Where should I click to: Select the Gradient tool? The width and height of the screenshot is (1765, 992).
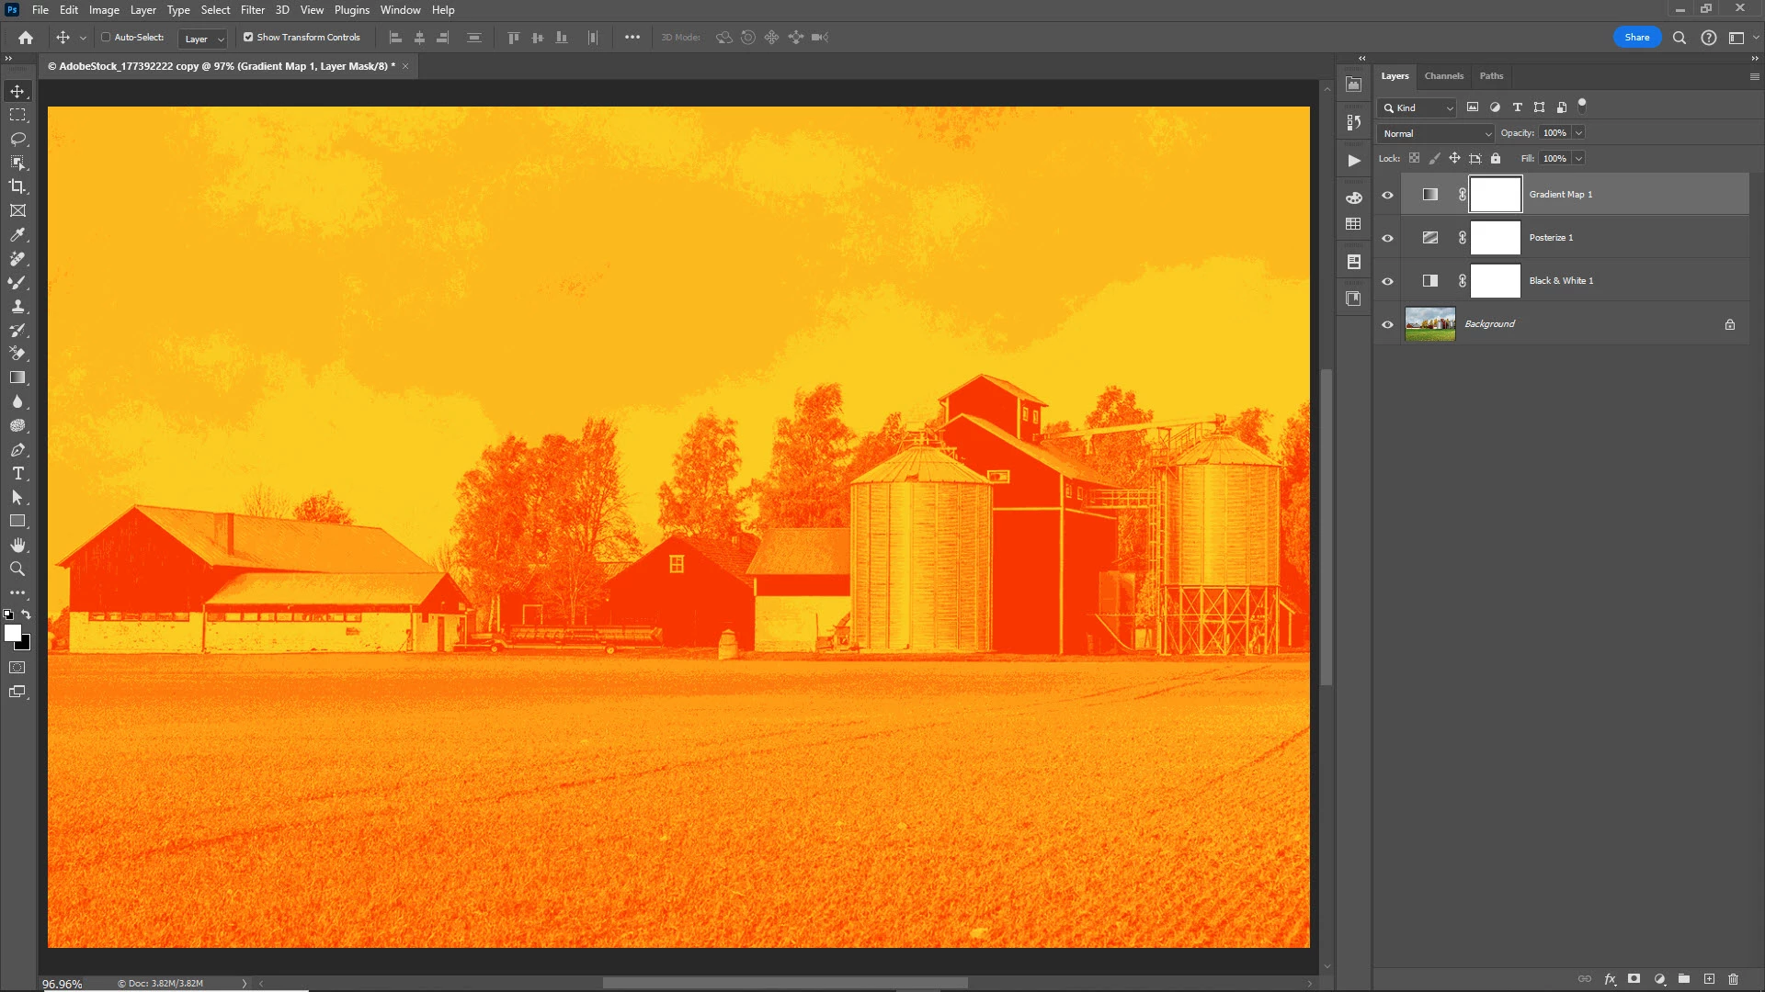(17, 378)
